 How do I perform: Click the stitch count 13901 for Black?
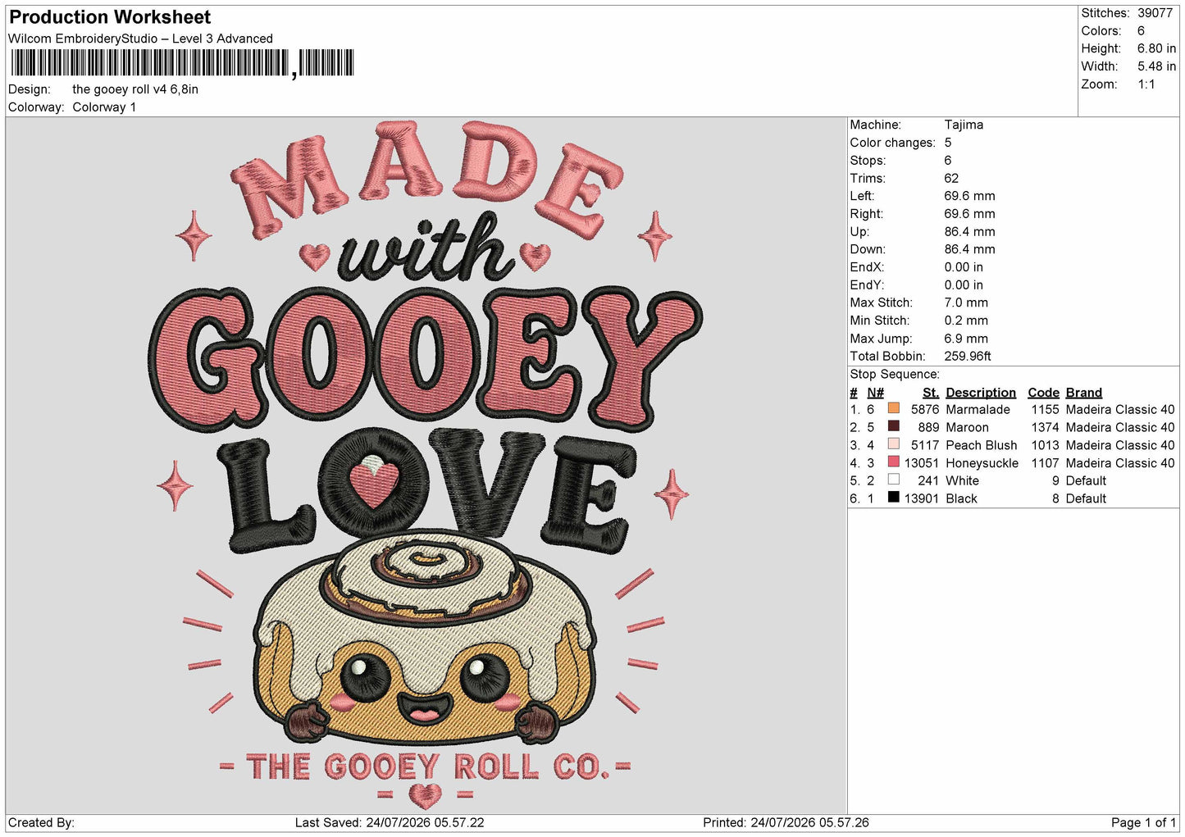click(x=922, y=499)
